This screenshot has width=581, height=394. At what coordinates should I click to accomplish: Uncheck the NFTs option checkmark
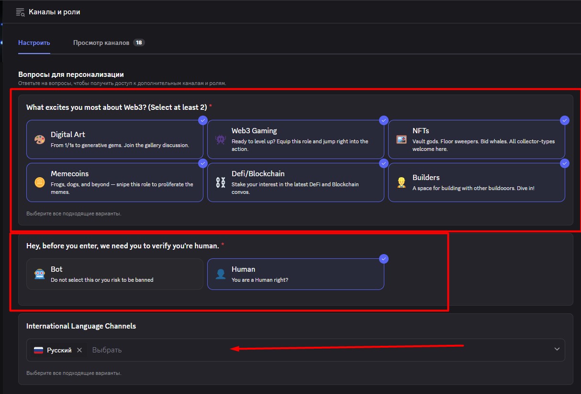[565, 120]
